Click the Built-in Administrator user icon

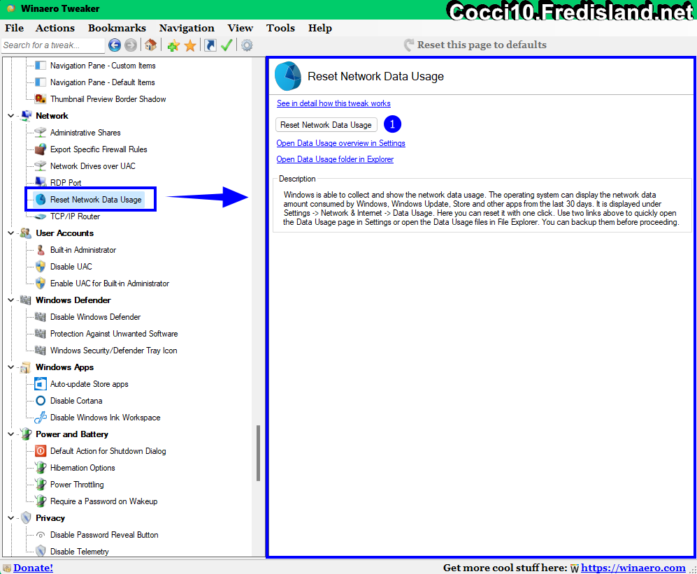[x=41, y=250]
